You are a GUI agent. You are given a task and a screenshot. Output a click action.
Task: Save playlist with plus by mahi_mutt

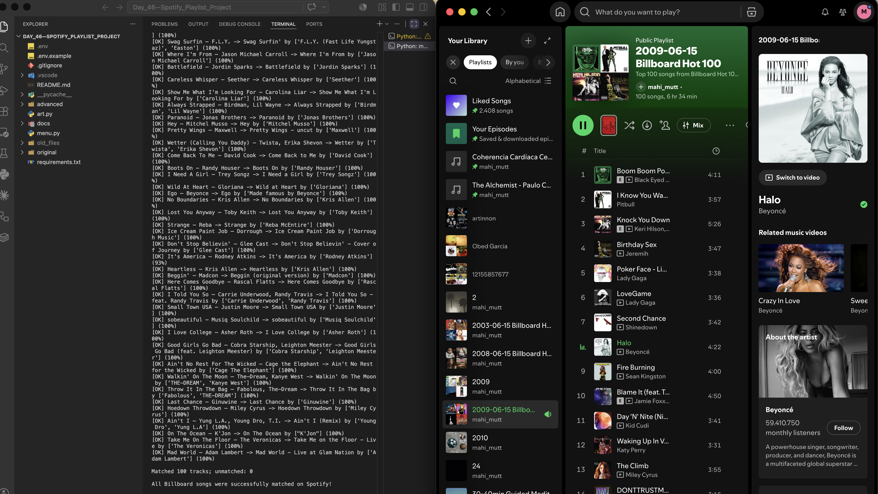click(x=641, y=87)
